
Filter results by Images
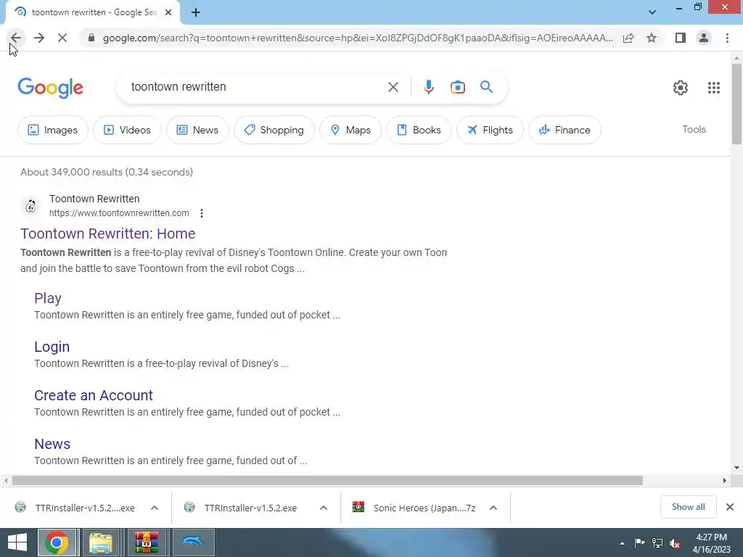pyautogui.click(x=52, y=130)
